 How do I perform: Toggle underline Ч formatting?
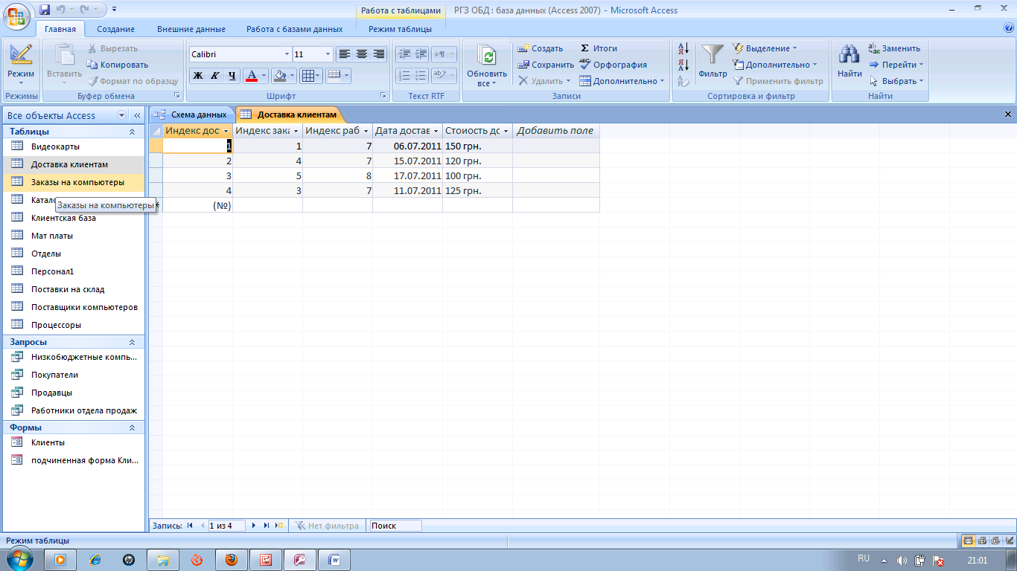(x=232, y=76)
